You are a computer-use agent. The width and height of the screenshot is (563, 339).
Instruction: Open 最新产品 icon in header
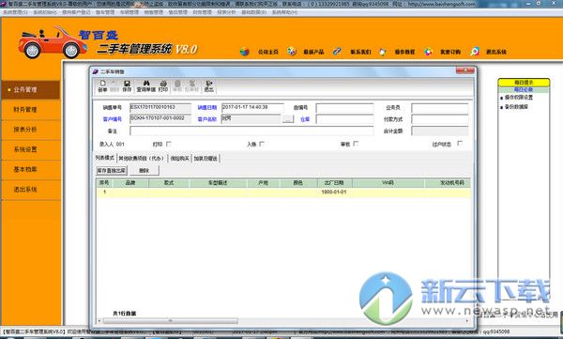click(x=292, y=52)
